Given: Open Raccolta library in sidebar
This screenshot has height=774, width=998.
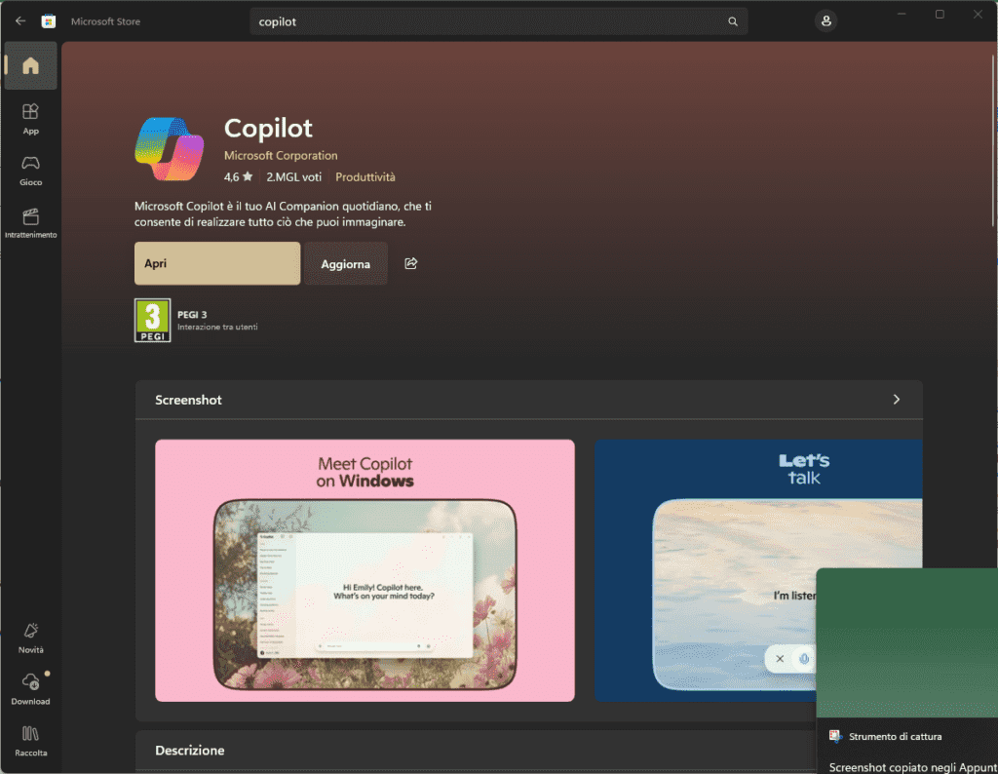Looking at the screenshot, I should click(30, 740).
